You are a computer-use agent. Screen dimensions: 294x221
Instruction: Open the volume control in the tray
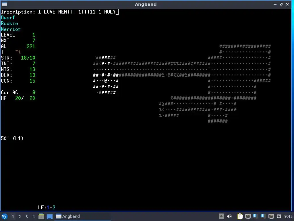point(229,216)
